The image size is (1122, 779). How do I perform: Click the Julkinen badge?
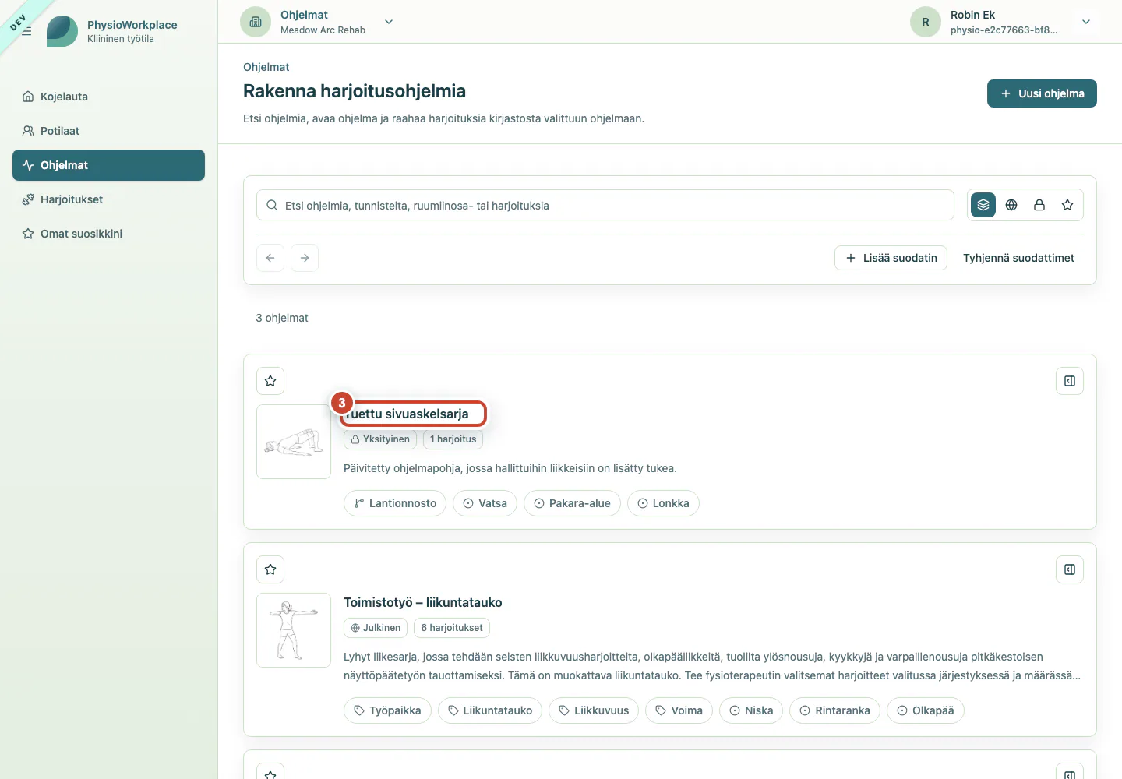click(376, 628)
